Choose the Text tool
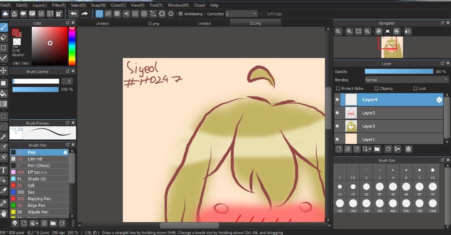The width and height of the screenshot is (451, 235). [x=4, y=170]
